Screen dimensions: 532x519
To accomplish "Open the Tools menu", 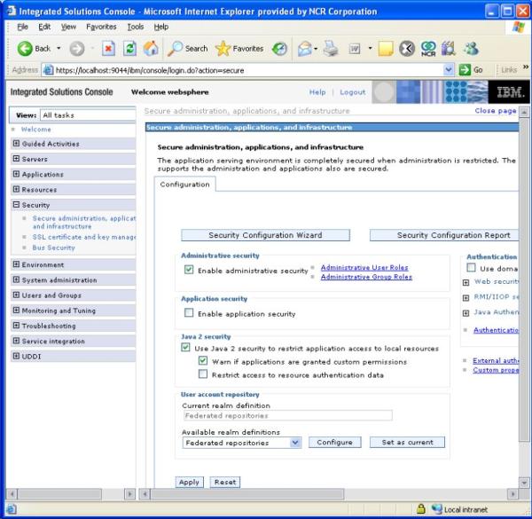I will 136,27.
